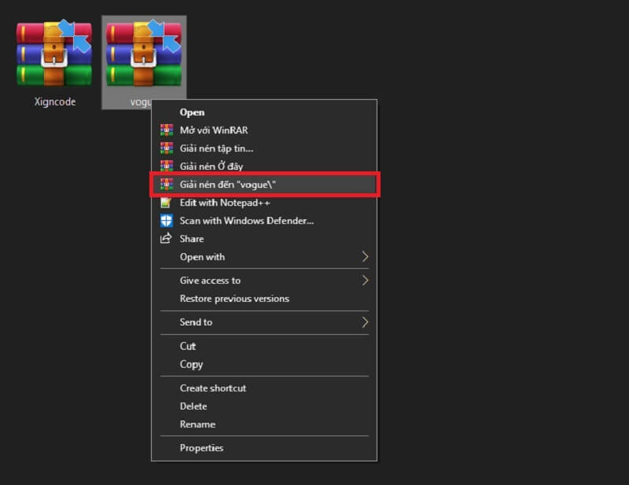Open Properties from the context menu
Image resolution: width=629 pixels, height=485 pixels.
(201, 448)
